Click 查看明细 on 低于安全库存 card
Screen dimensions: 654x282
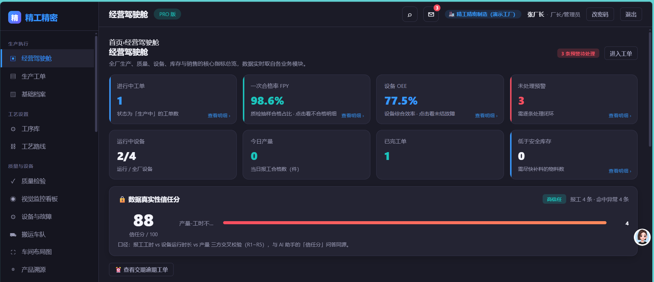tap(620, 171)
